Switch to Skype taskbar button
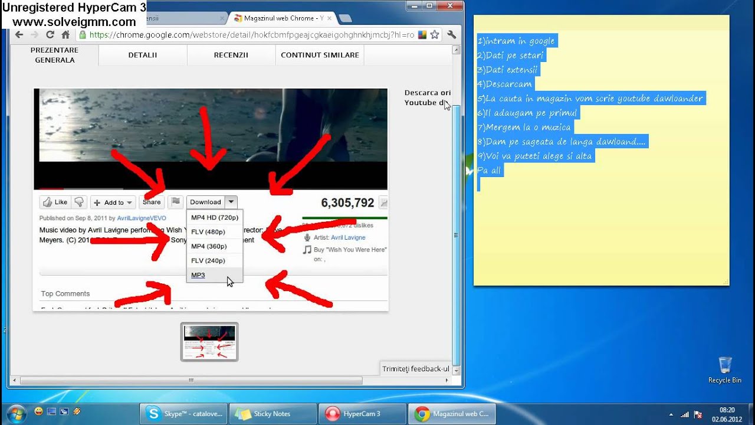The image size is (755, 425). [x=184, y=414]
